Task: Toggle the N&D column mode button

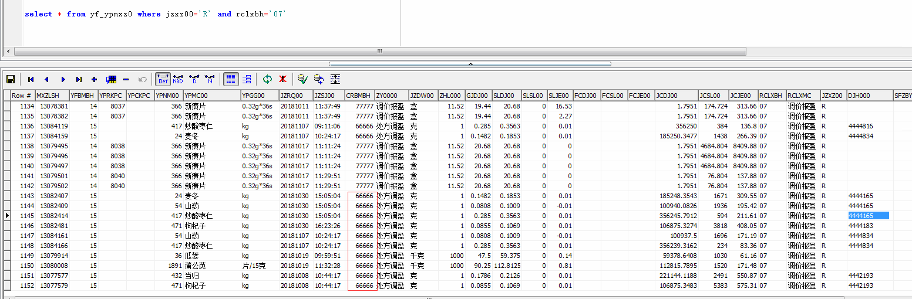Action: click(x=178, y=79)
